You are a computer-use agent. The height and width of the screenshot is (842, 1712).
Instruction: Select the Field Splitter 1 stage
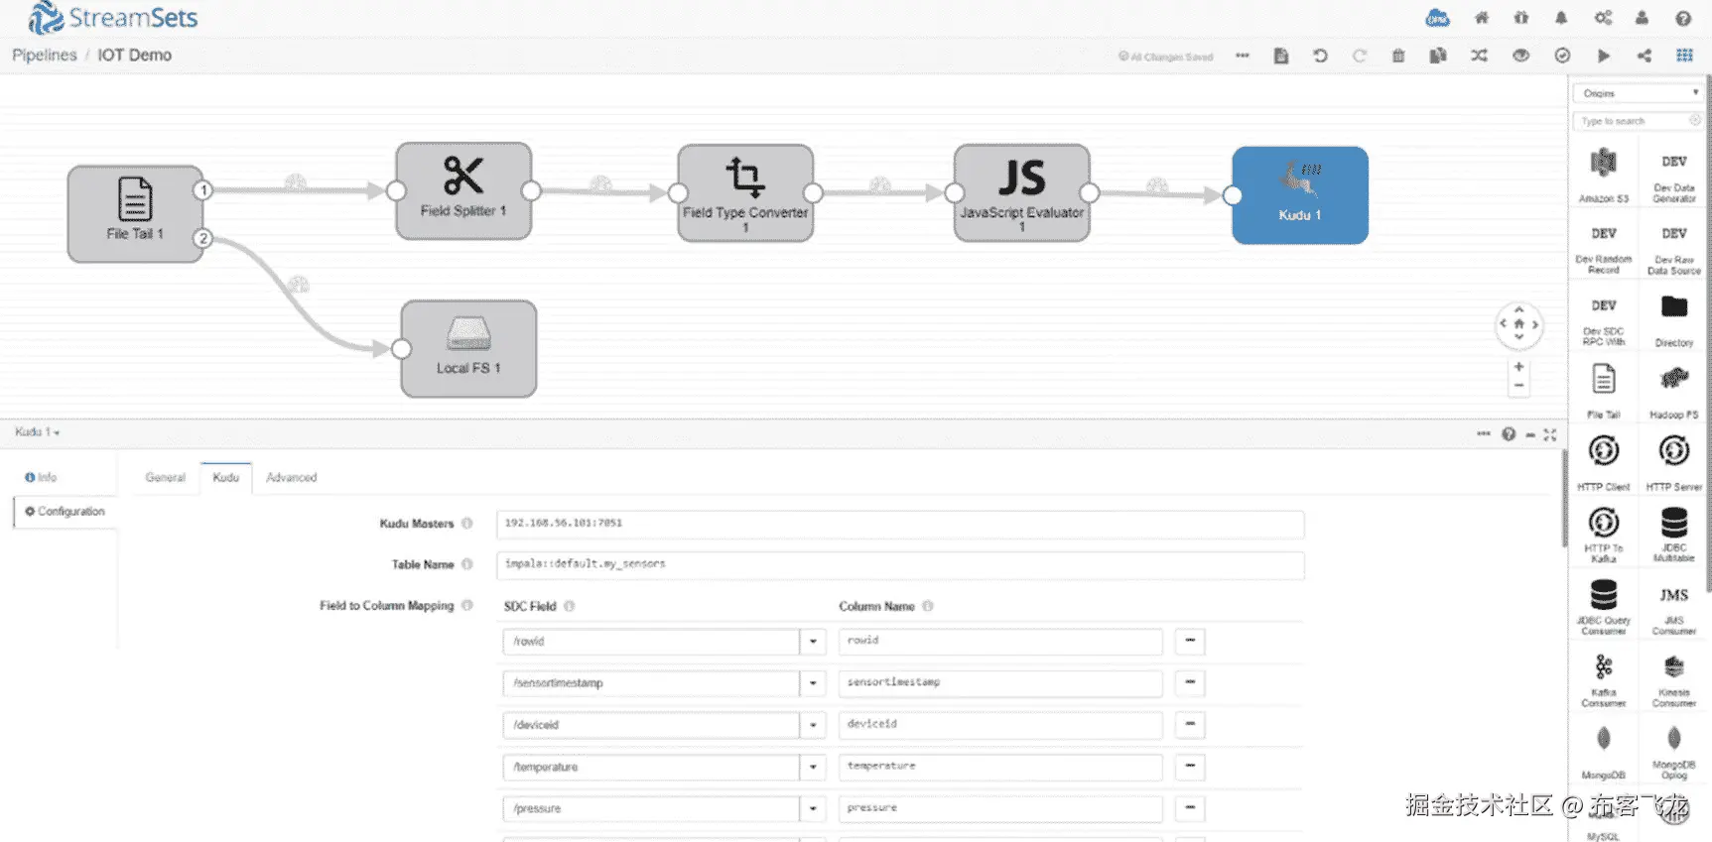(x=463, y=190)
